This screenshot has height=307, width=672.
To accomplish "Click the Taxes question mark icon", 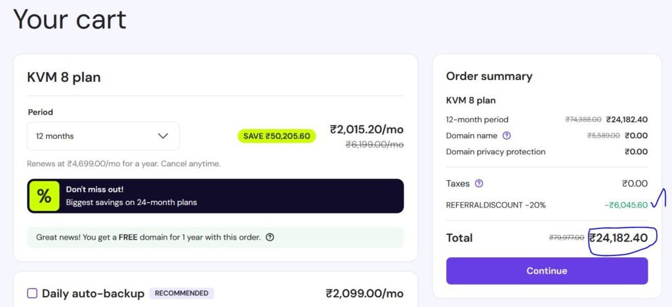I will click(x=478, y=184).
